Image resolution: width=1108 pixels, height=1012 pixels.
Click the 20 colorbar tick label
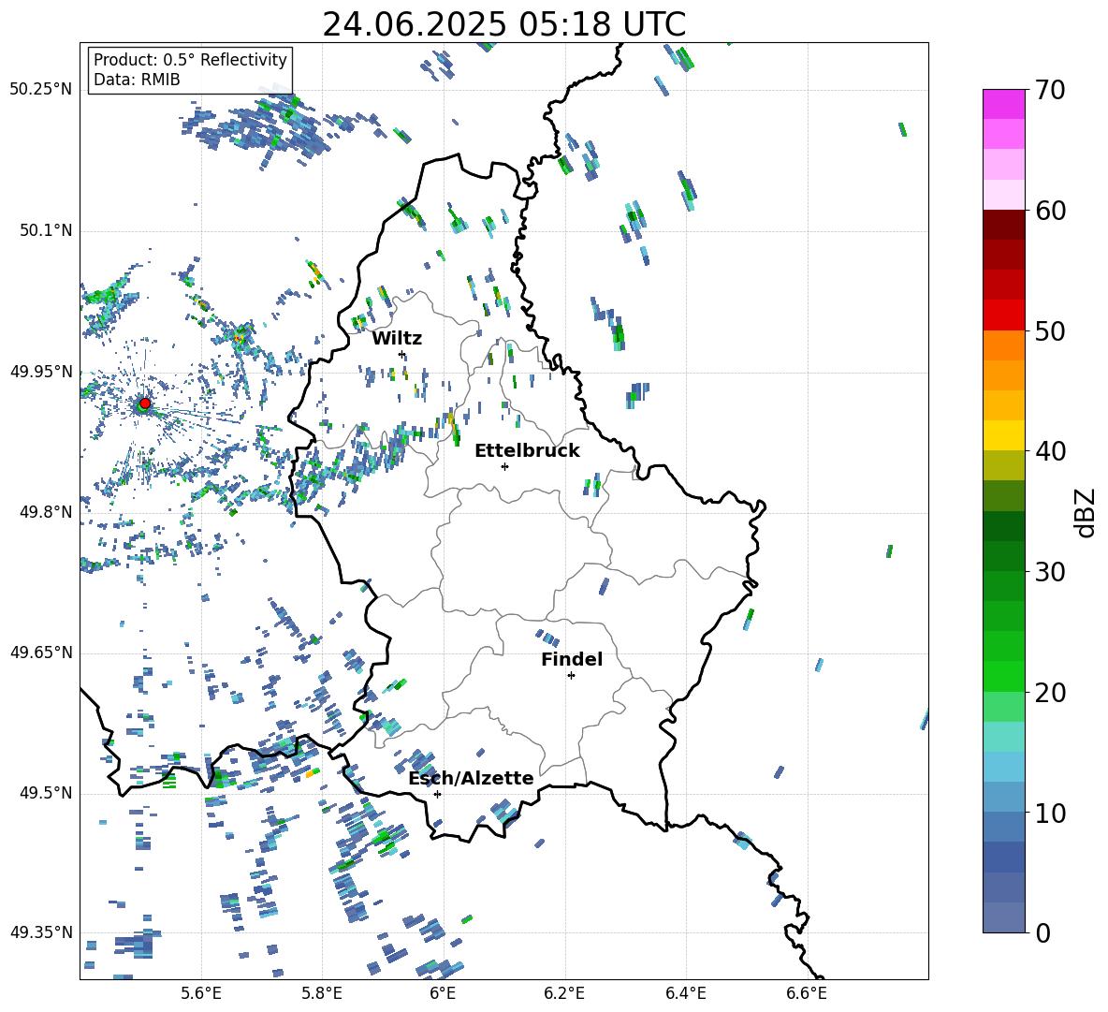pos(1050,693)
